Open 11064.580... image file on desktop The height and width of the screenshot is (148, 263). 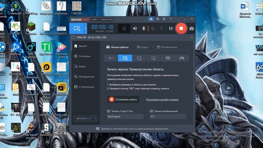click(77, 8)
